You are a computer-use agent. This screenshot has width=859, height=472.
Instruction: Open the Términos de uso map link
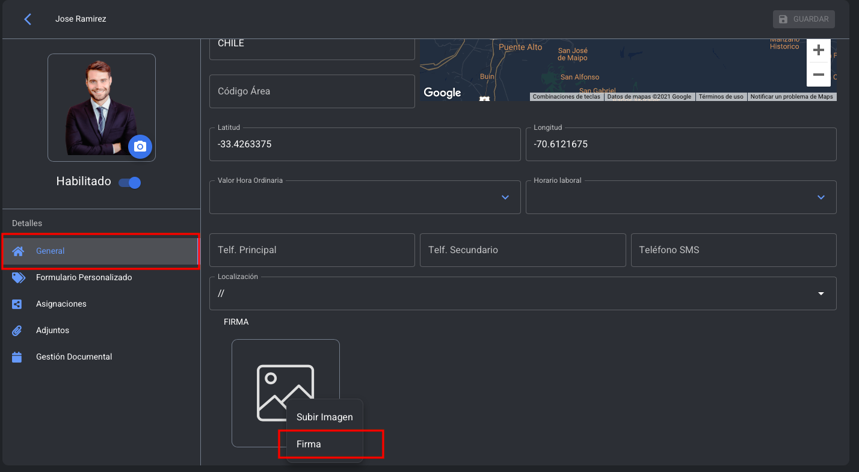(721, 97)
